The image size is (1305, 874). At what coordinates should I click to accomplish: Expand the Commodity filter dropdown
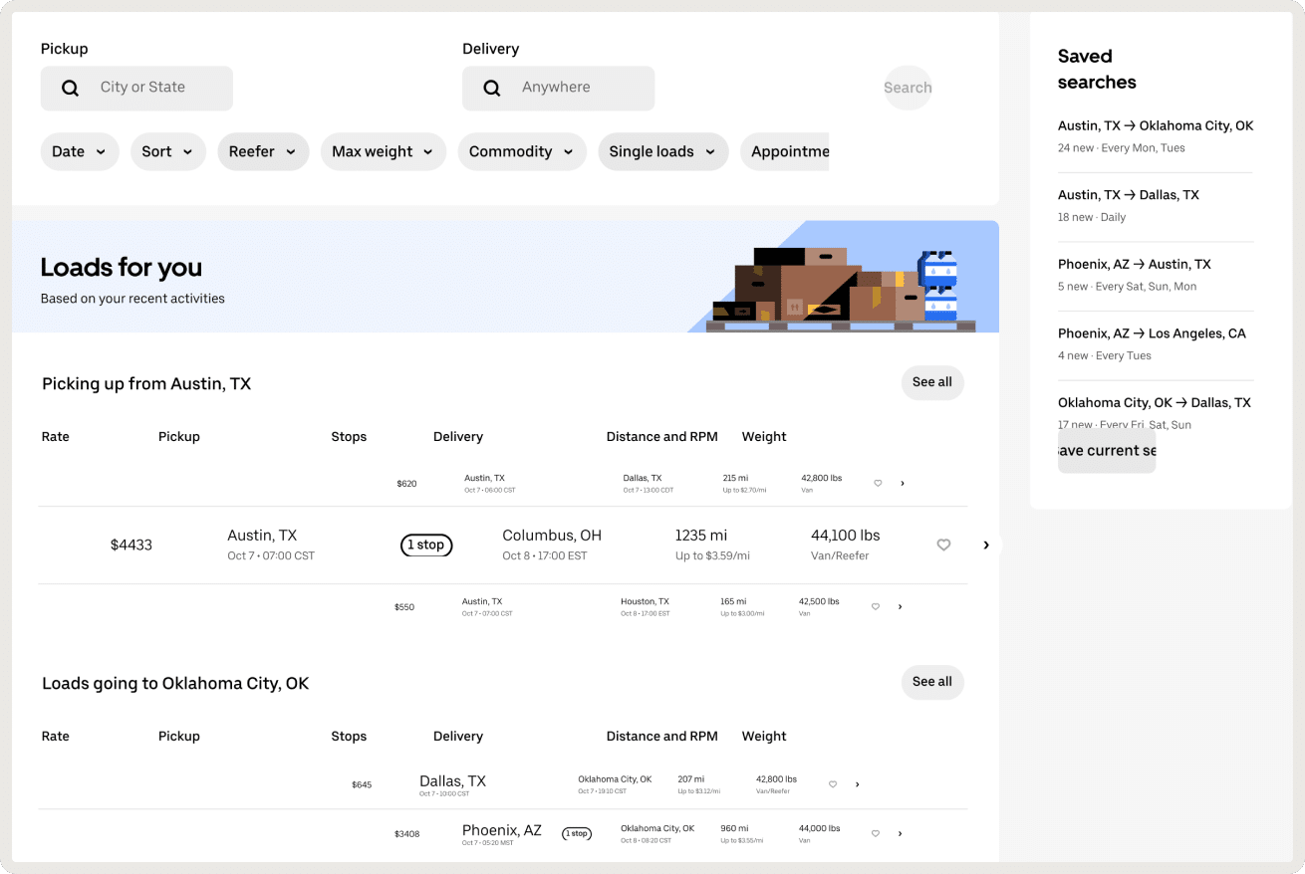click(x=522, y=151)
